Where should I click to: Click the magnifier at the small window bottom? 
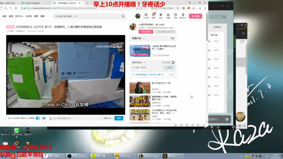[x=244, y=126]
